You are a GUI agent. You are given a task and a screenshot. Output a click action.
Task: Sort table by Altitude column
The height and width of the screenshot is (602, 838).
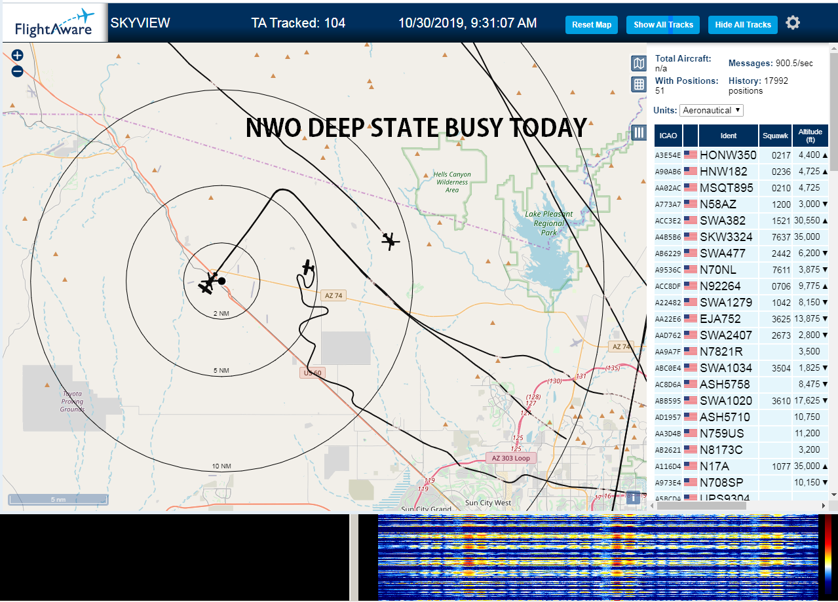[x=810, y=136]
